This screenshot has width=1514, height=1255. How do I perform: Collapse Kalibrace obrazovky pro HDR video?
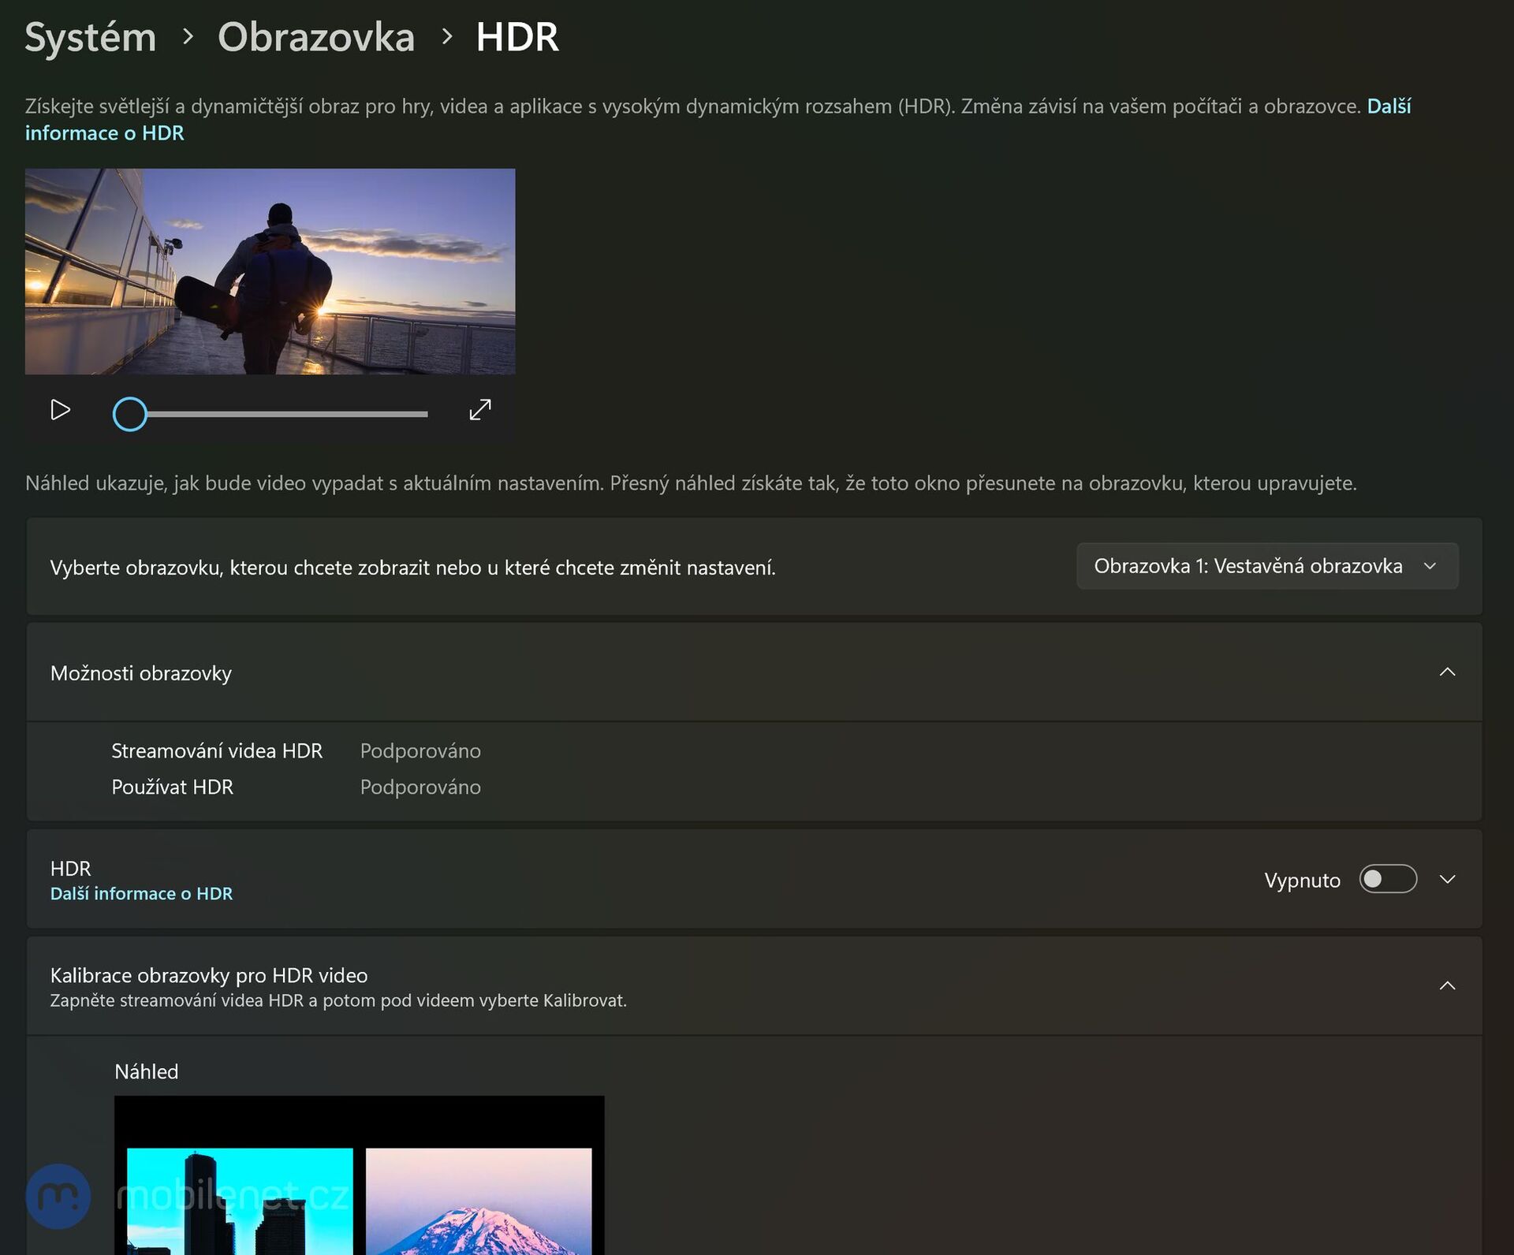click(1446, 986)
